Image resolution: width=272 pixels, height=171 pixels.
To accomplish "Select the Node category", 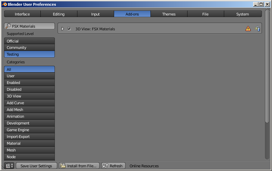I will [29, 157].
